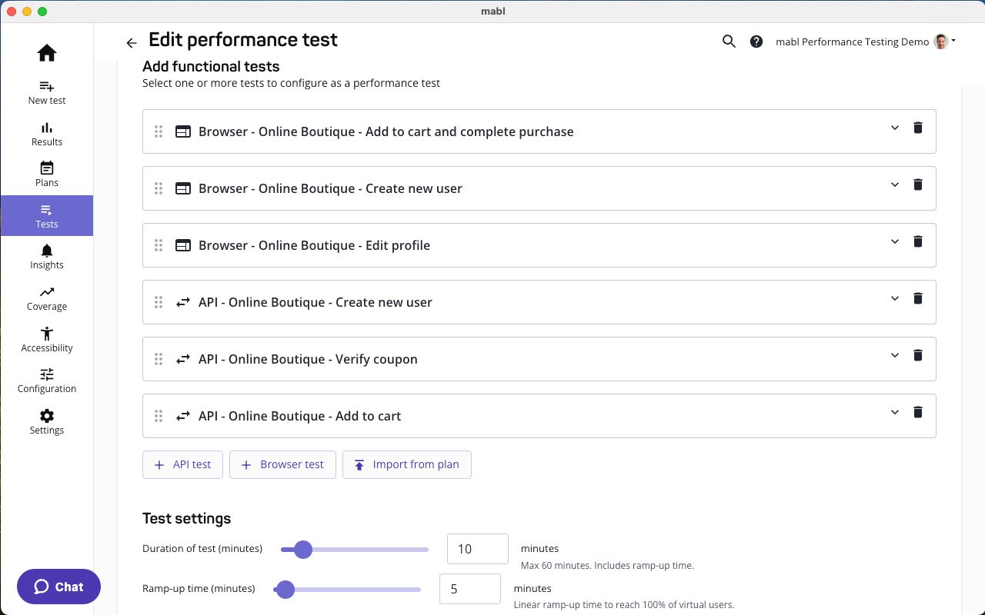Navigate home using the house icon
The height and width of the screenshot is (615, 985).
tap(46, 52)
